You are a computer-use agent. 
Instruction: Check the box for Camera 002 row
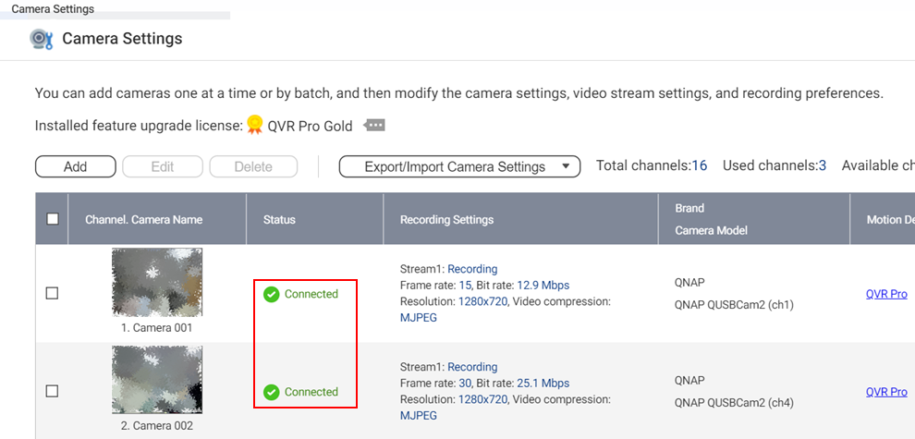point(53,391)
